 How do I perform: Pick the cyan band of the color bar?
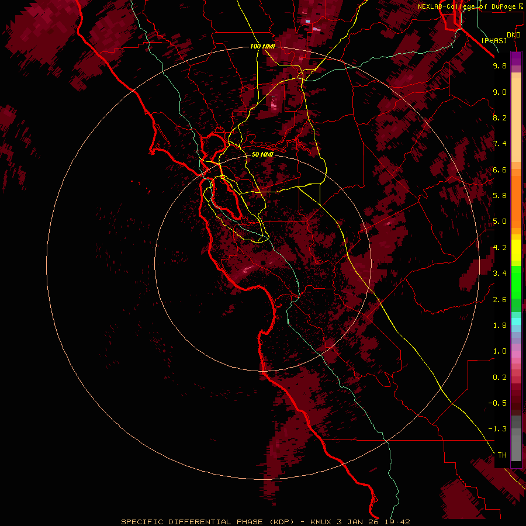coord(516,321)
